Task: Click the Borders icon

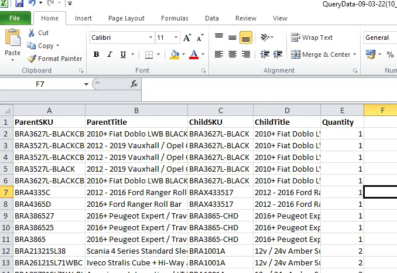Action: (x=149, y=54)
